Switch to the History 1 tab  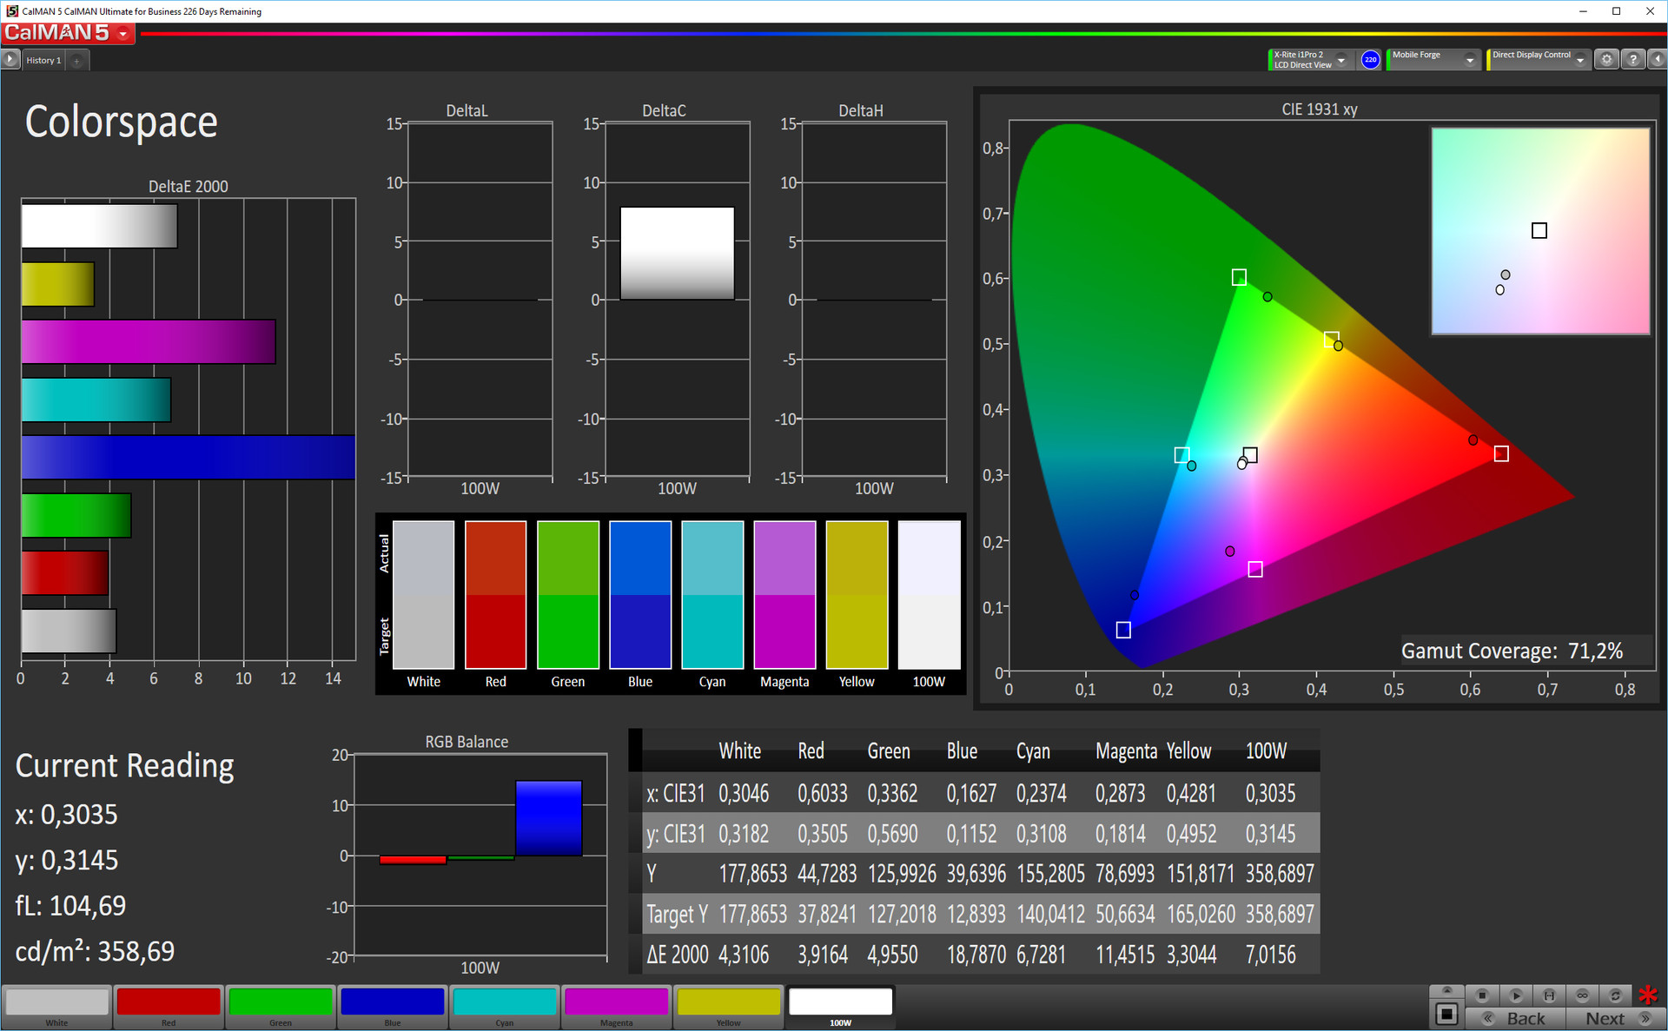point(43,60)
